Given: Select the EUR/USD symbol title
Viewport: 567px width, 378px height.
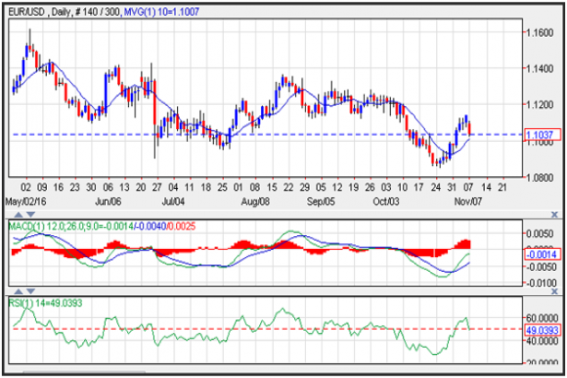Looking at the screenshot, I should pos(32,6).
